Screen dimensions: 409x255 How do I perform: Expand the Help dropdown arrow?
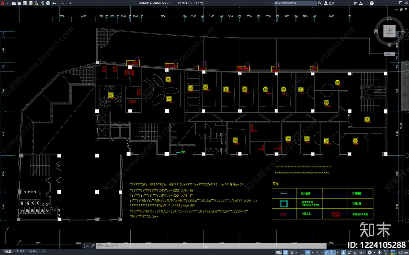(376, 3)
